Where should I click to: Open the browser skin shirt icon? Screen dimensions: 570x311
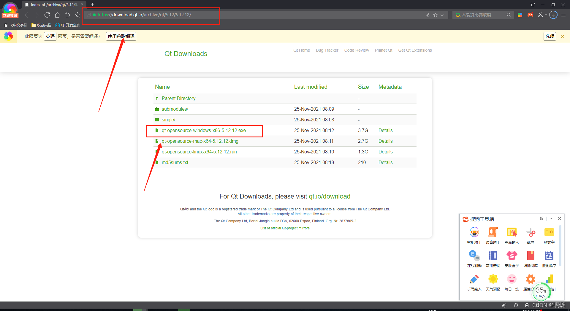coord(533,4)
